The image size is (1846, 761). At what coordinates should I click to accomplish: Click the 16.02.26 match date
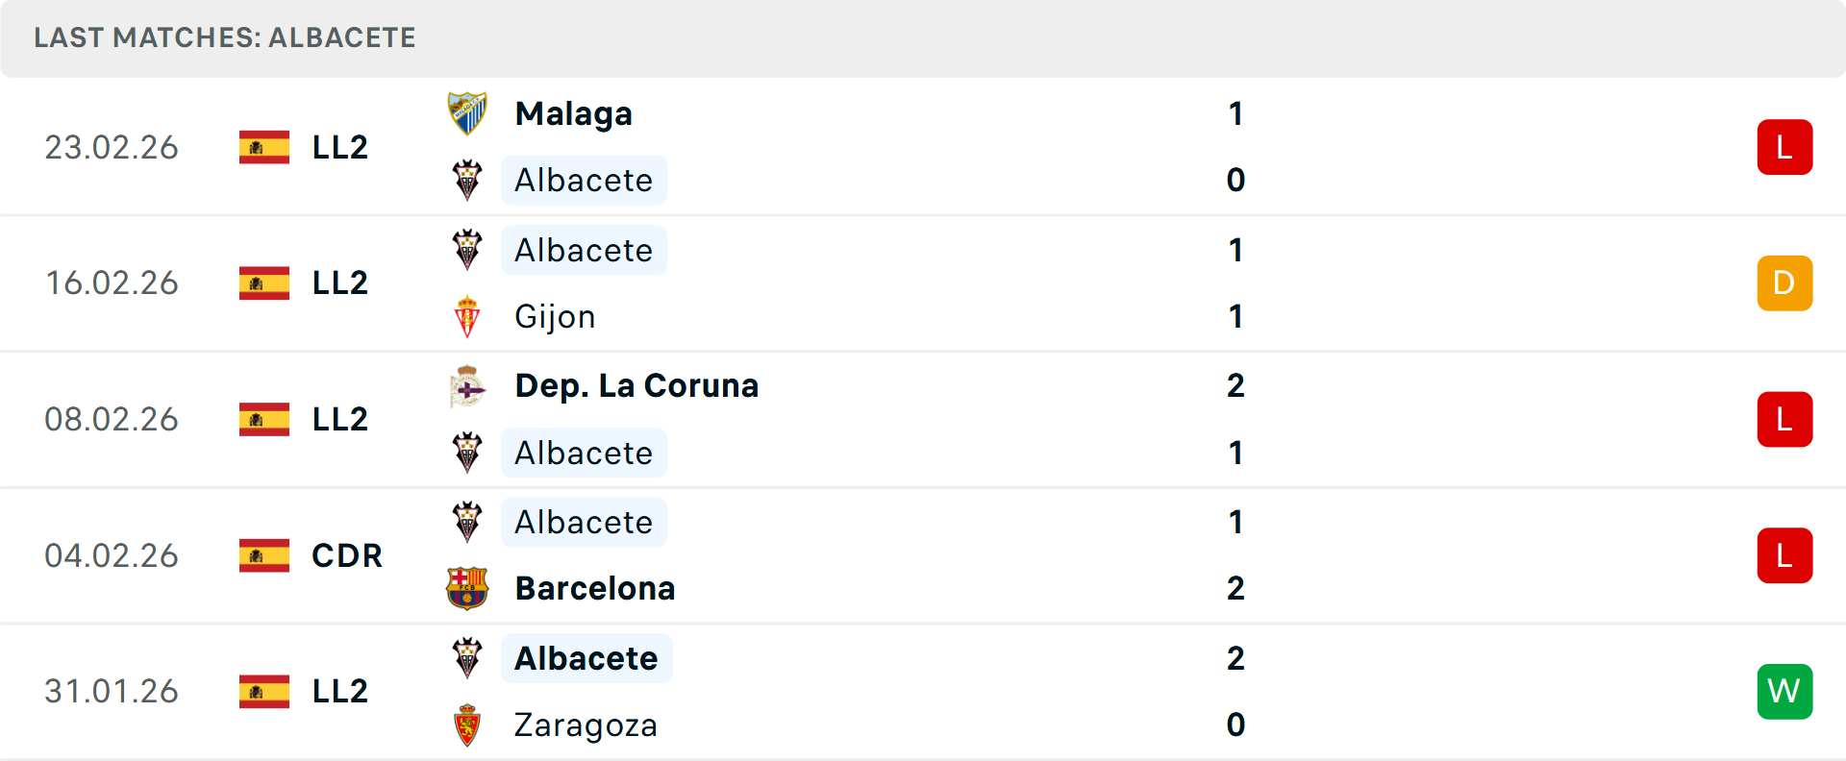(x=112, y=283)
